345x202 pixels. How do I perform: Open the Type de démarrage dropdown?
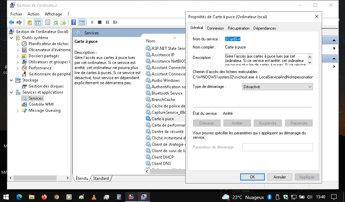pos(278,87)
